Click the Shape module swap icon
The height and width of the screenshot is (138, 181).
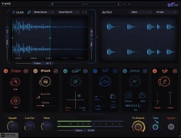tap(26, 71)
